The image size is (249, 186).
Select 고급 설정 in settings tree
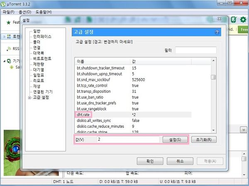(41, 97)
